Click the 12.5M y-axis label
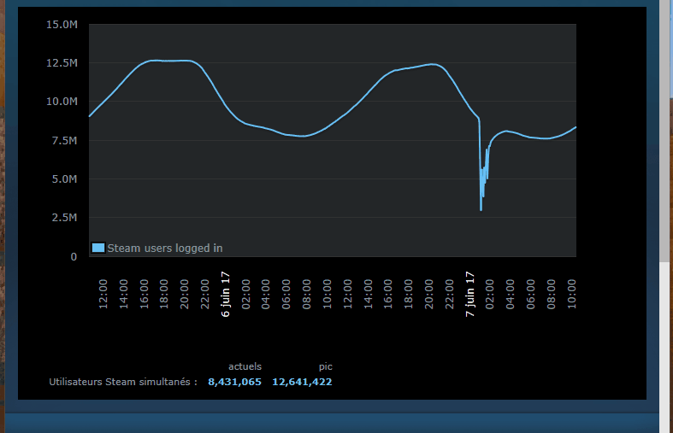Screen dimensions: 673x433 click(62, 63)
